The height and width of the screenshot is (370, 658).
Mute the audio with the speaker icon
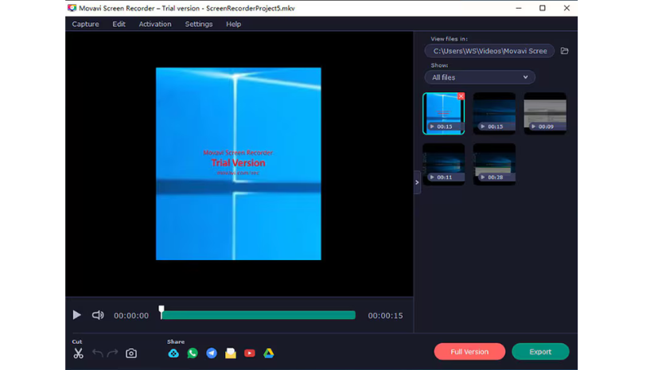98,315
